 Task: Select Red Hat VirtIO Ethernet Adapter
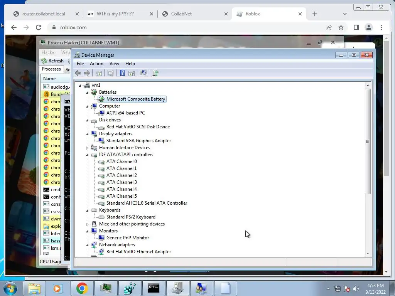(x=138, y=251)
